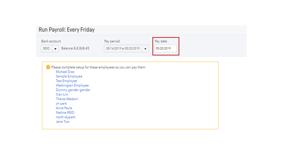
Task: Select the Sample Employee link
Action: (x=69, y=76)
